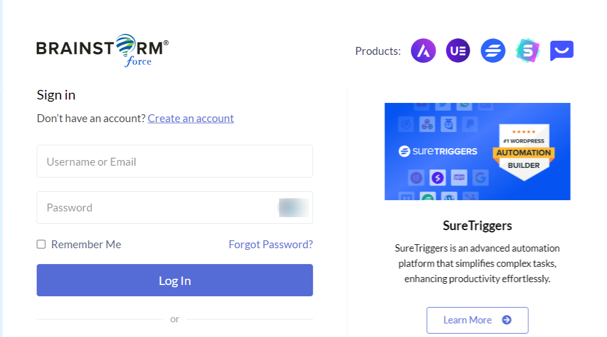Open the Astra product icon
Image resolution: width=607 pixels, height=337 pixels.
click(423, 51)
